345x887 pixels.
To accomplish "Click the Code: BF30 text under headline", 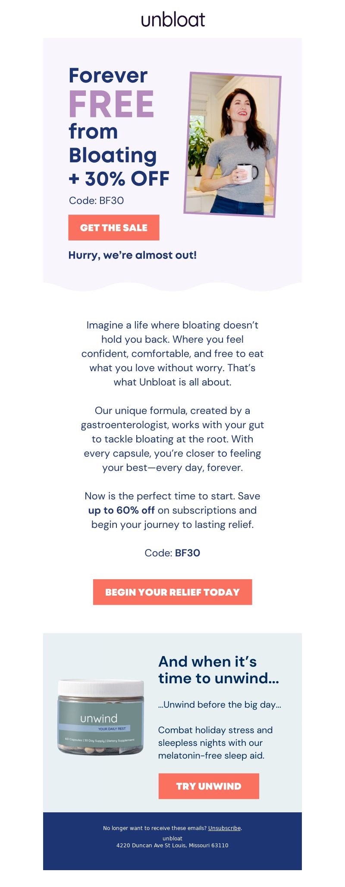I will pos(96,200).
